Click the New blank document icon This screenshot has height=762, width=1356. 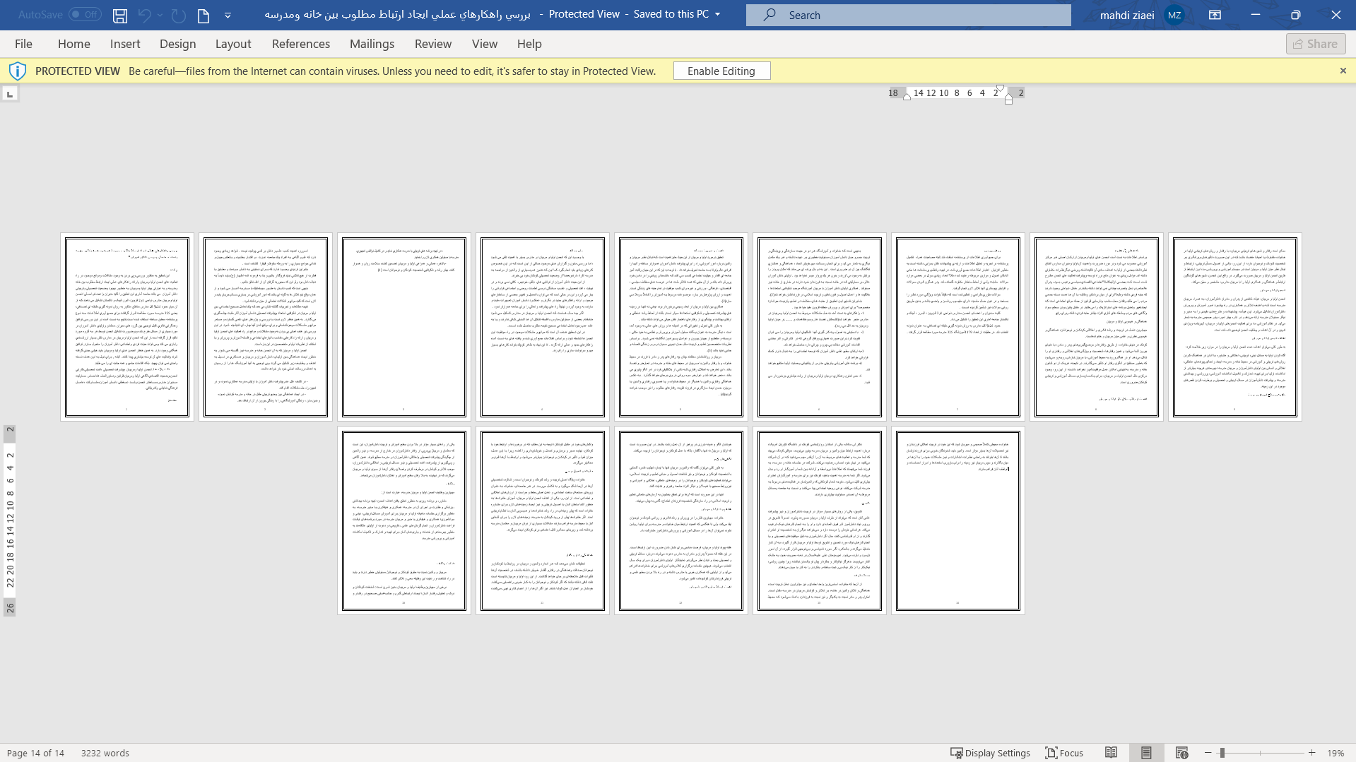click(x=204, y=15)
